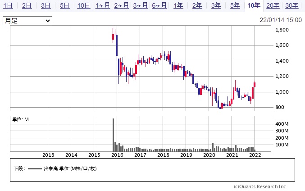Show the 2年 chart
Viewport: 305px width, 191px height.
197,5
